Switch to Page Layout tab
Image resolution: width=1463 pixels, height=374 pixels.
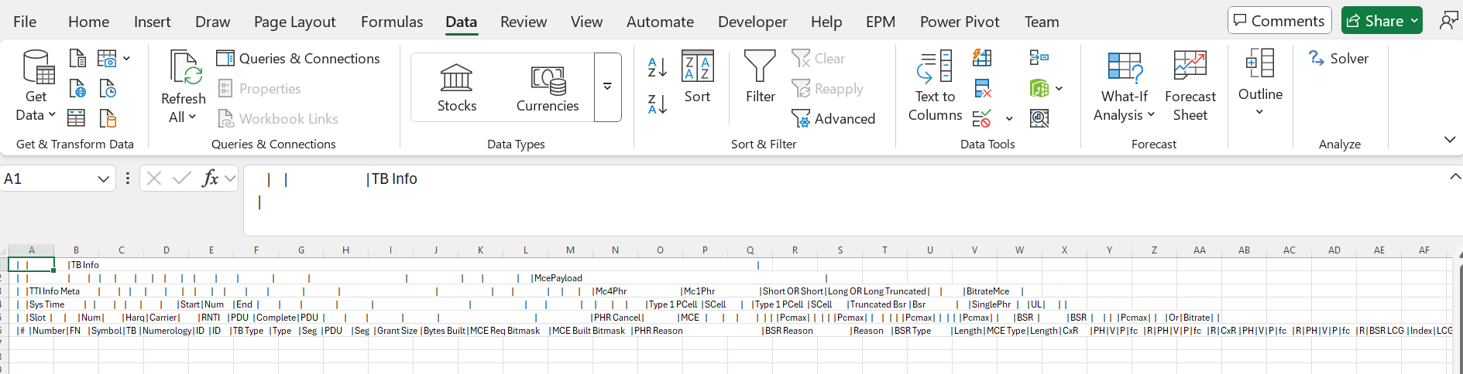point(294,22)
